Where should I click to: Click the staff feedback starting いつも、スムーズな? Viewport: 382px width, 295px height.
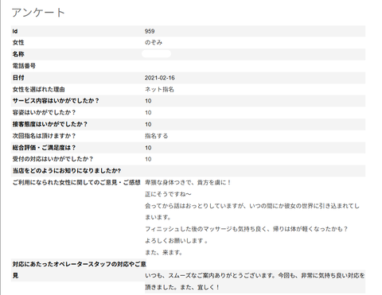click(x=255, y=281)
